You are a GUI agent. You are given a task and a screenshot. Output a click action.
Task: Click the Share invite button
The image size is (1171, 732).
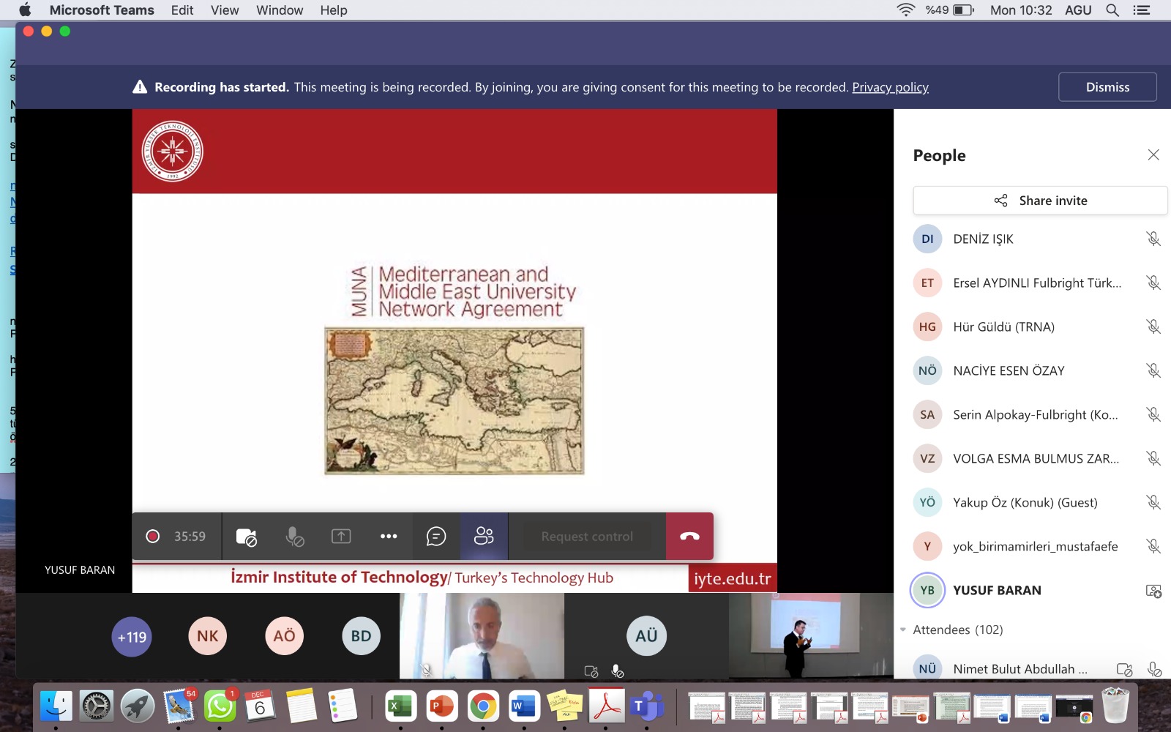point(1040,201)
